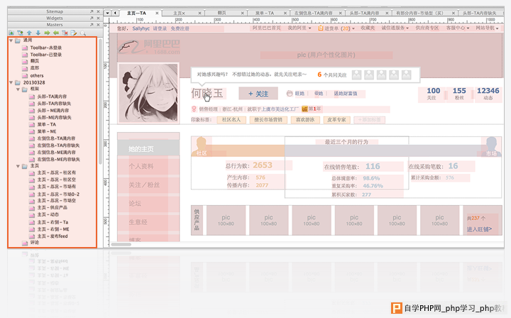The height and width of the screenshot is (318, 511).
Task: Click the 阿里巴巴首页 link
Action: 267,28
